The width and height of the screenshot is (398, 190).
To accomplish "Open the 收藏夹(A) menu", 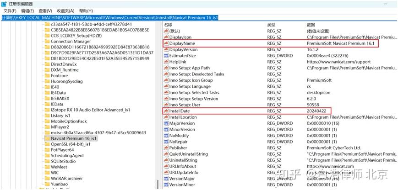I will 65,11.
